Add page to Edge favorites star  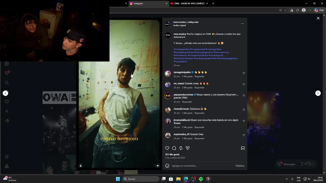click(286, 10)
